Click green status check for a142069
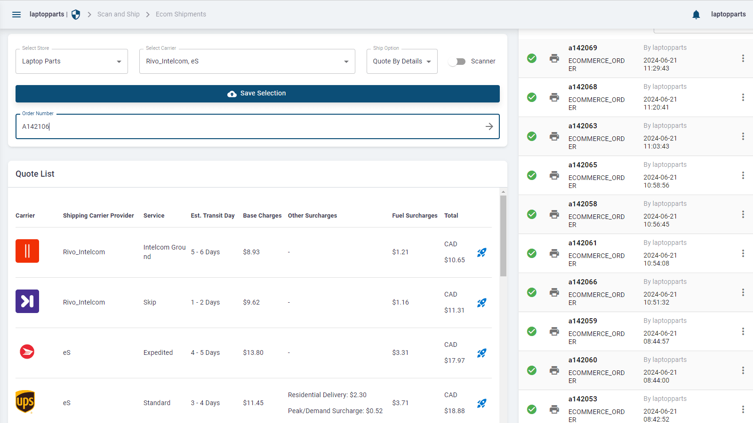 click(x=532, y=58)
